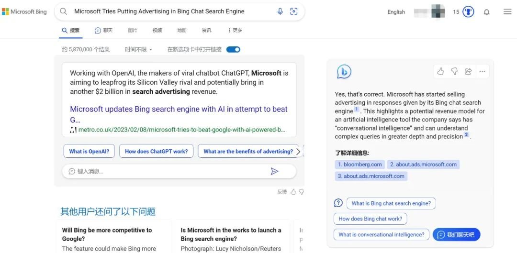Image resolution: width=517 pixels, height=253 pixels.
Task: Click the question mark icon in sidebar
Action: 338,203
